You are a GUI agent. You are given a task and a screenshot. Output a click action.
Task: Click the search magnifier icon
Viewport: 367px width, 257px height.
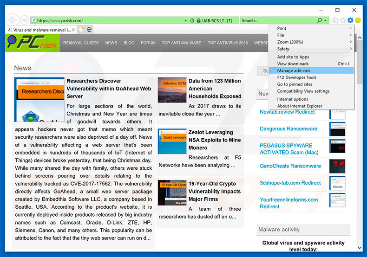tap(320, 20)
